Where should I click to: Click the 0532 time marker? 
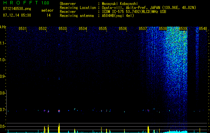coord(43,28)
